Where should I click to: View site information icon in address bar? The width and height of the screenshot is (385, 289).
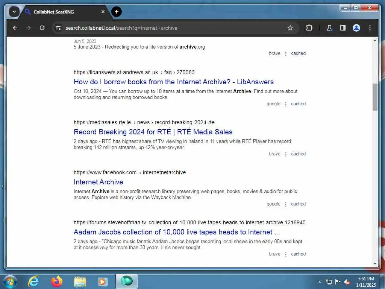[58, 28]
